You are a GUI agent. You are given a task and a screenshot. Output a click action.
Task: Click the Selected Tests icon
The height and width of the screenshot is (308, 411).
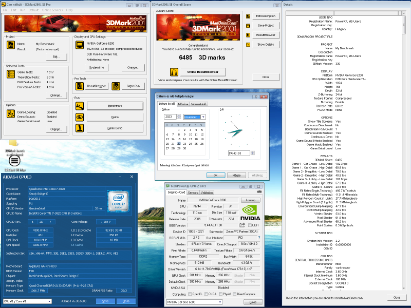click(x=11, y=74)
